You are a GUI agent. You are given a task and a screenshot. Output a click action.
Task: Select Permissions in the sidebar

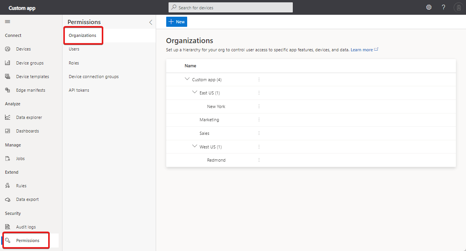(x=28, y=241)
